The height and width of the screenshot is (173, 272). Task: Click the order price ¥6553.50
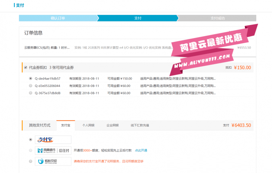click(x=244, y=48)
